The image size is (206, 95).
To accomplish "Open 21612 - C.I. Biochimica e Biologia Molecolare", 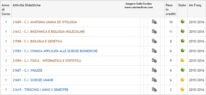I will [x=49, y=32].
